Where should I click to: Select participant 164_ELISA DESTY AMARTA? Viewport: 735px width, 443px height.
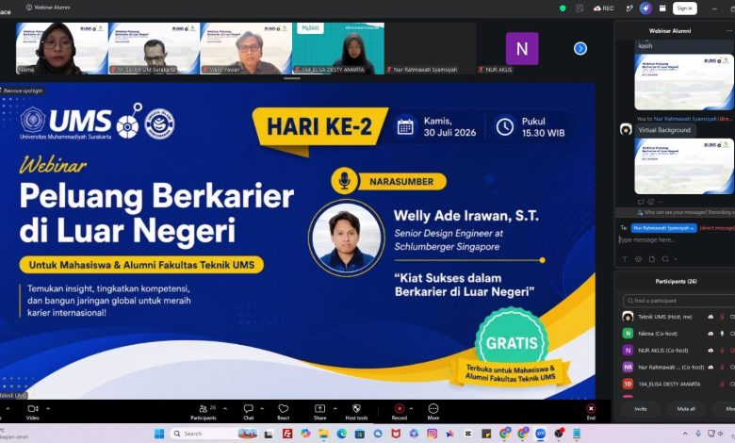click(678, 384)
